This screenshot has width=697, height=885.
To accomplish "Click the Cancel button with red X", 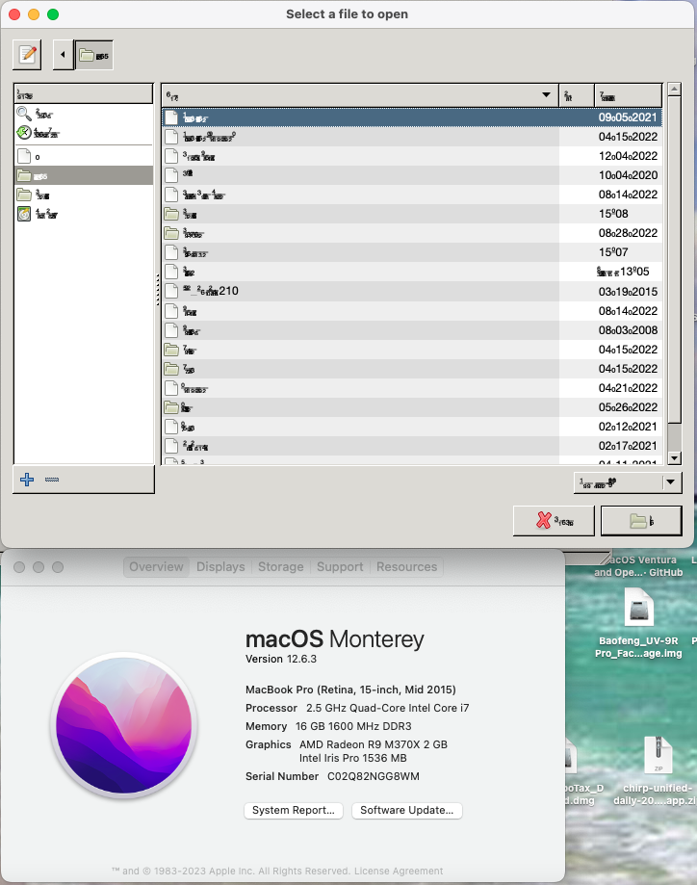I will [554, 520].
